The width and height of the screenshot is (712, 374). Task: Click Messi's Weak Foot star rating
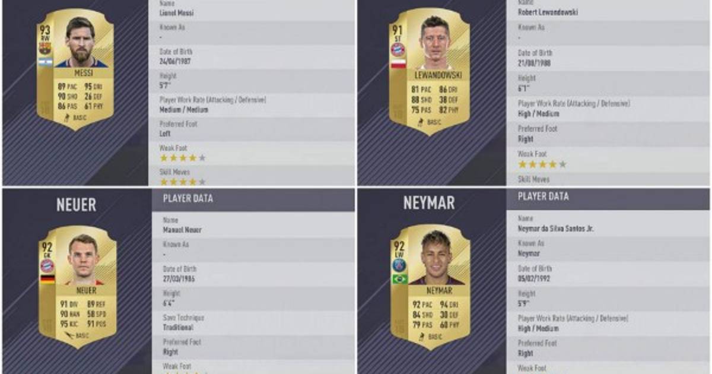(x=183, y=158)
